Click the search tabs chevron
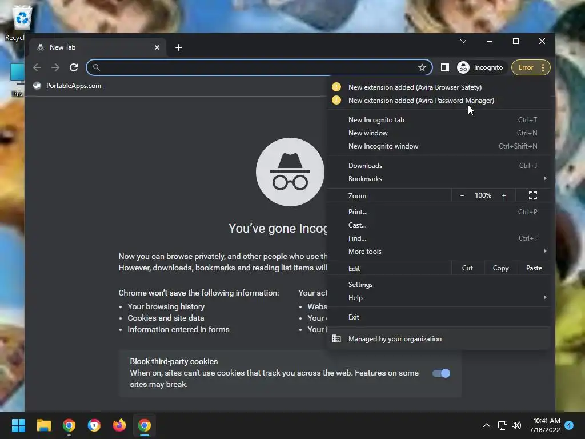The image size is (585, 439). point(463,41)
